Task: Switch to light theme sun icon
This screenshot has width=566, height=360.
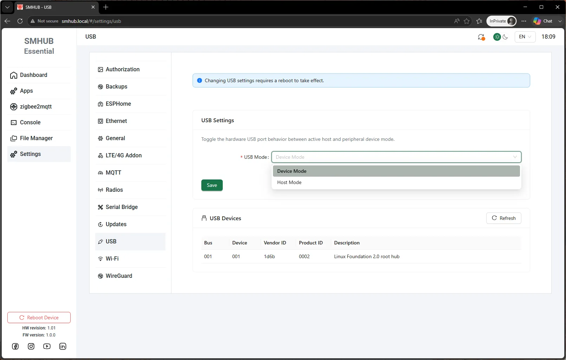Action: [497, 37]
